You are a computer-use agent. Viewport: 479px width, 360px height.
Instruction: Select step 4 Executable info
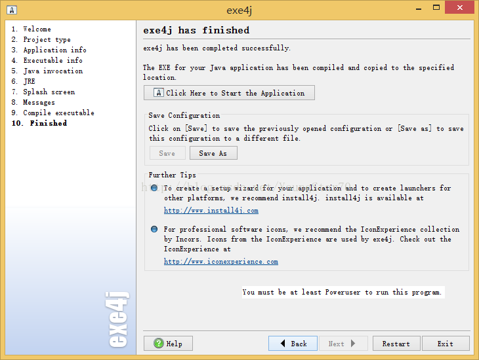pyautogui.click(x=47, y=60)
